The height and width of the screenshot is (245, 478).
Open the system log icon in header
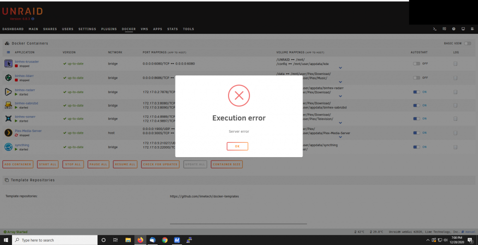click(x=472, y=29)
